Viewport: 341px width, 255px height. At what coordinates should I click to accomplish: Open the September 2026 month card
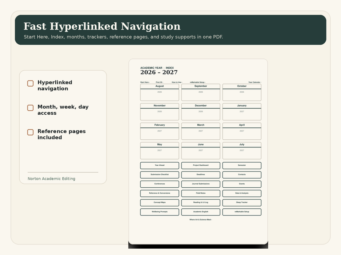[x=201, y=92]
